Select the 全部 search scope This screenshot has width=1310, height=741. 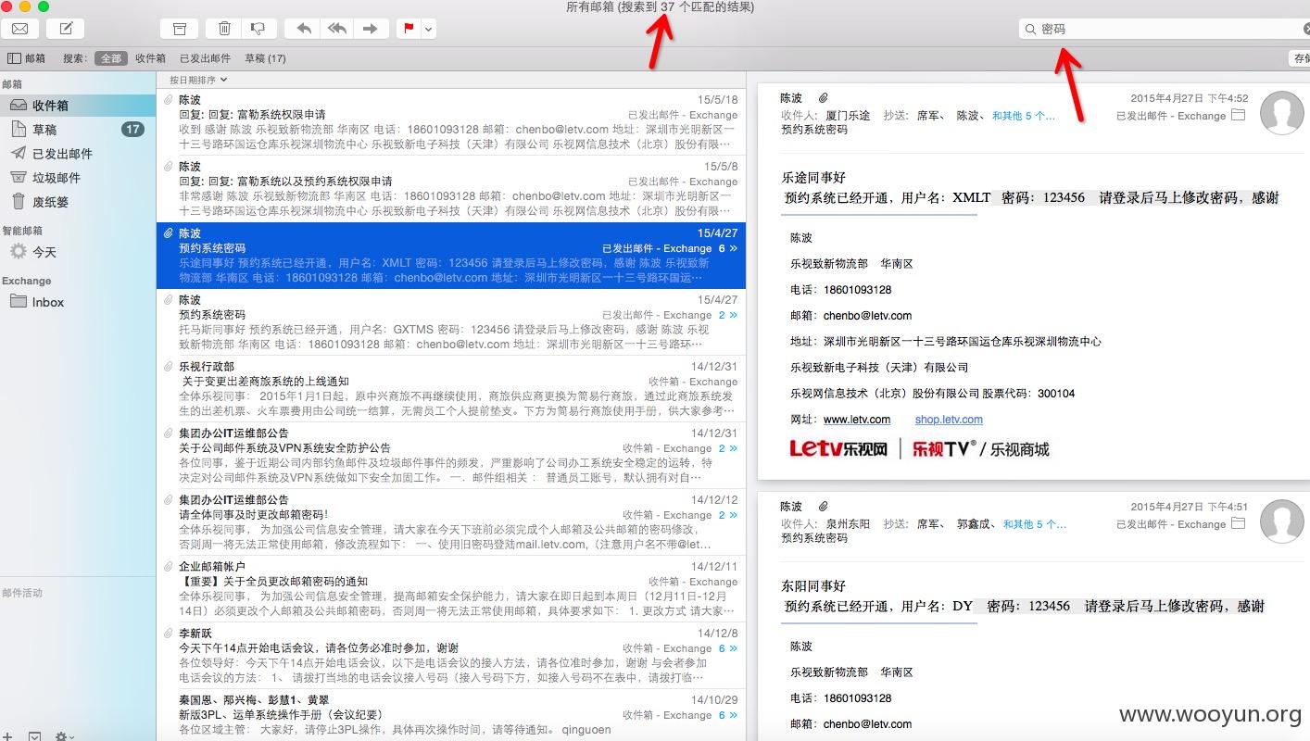pyautogui.click(x=110, y=57)
